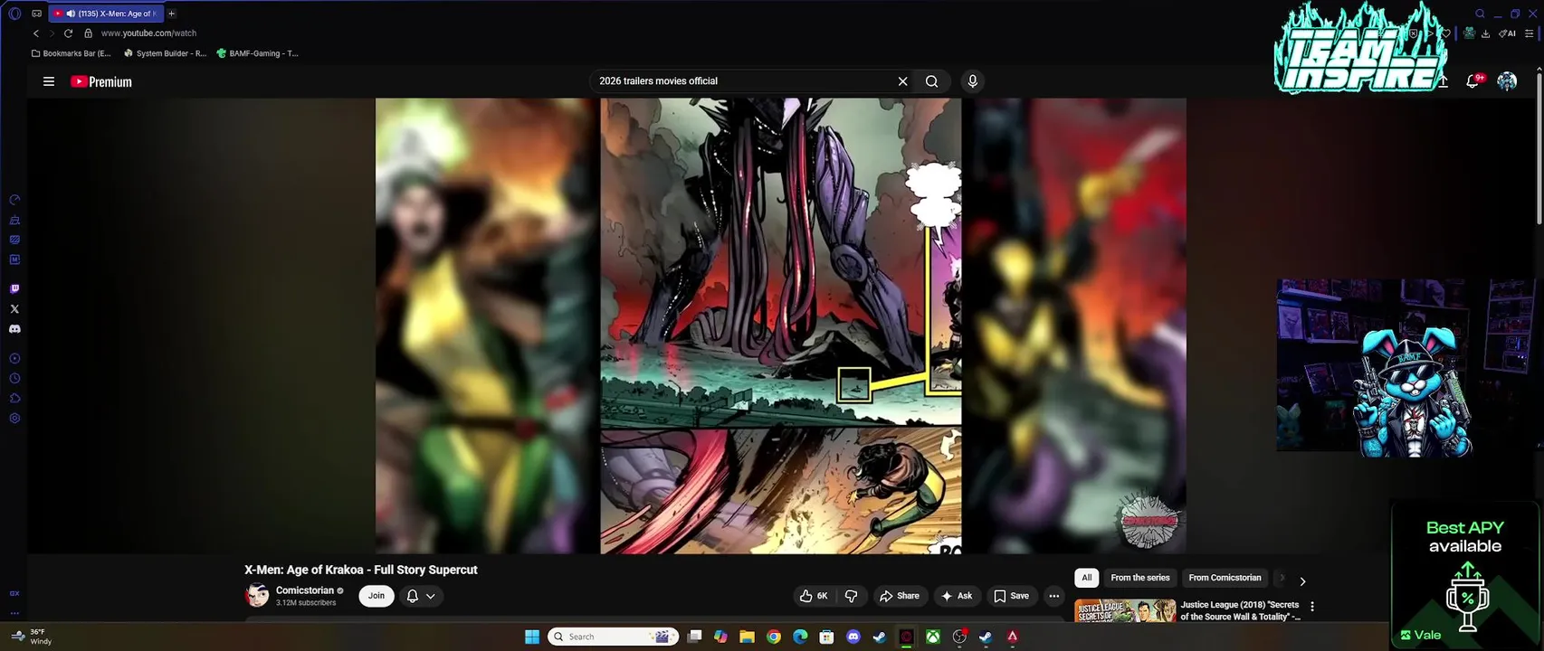Select the From Comicstorian chip

point(1225,578)
